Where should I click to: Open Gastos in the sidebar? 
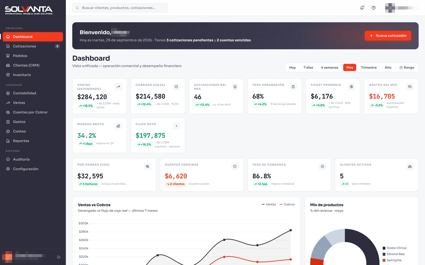(x=33, y=122)
